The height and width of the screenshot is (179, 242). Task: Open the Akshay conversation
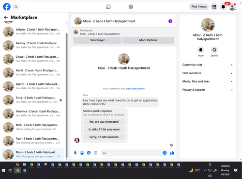32,46
